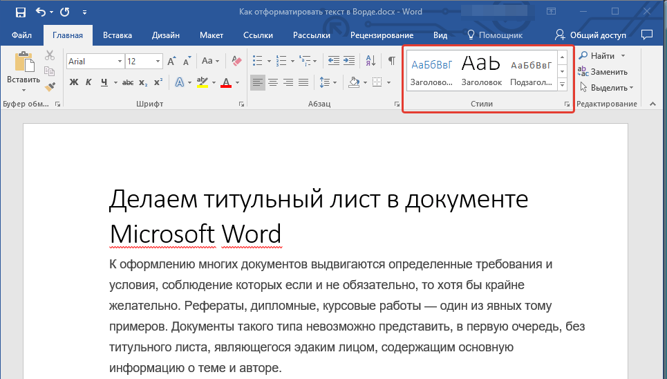Start a bulleted list
Image resolution: width=667 pixels, height=379 pixels.
point(258,61)
